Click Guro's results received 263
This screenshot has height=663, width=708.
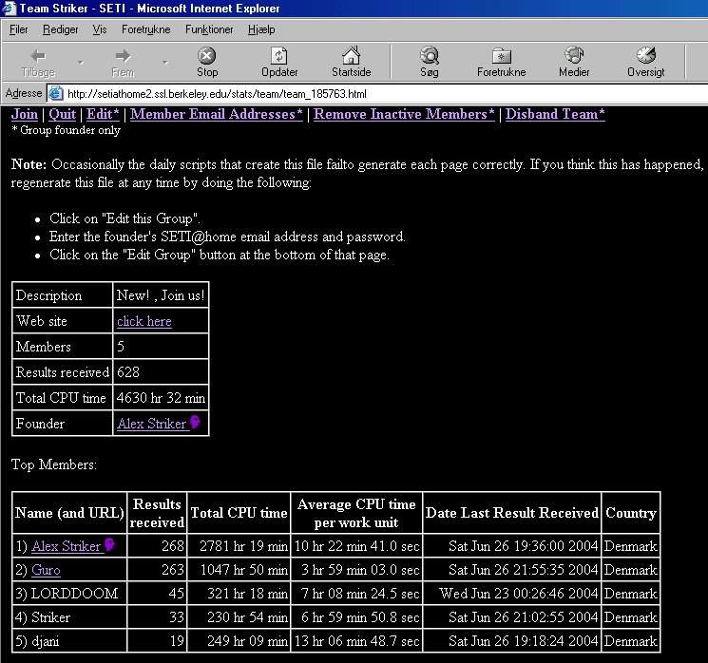[173, 570]
